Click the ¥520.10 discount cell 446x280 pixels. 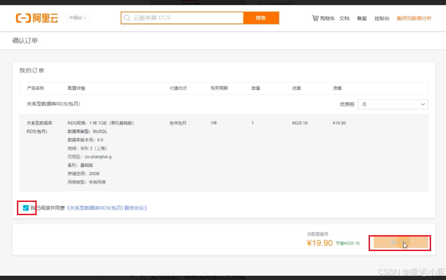click(300, 123)
